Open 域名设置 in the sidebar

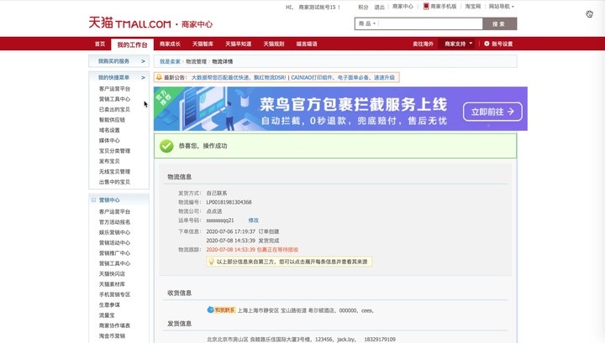click(109, 130)
